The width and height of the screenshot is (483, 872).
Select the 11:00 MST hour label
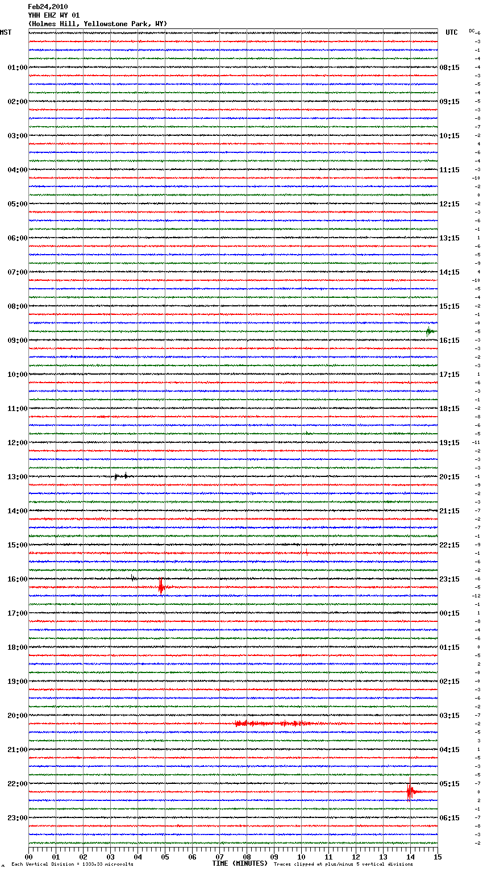[18, 409]
